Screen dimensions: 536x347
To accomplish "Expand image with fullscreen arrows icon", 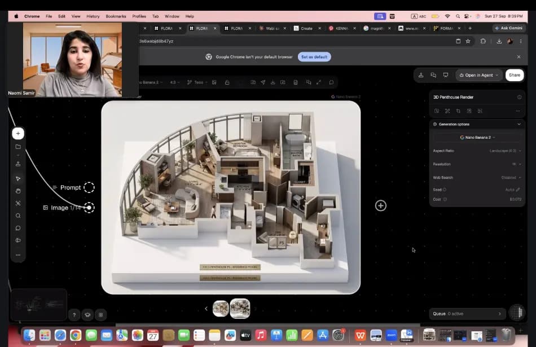I will coord(319,82).
